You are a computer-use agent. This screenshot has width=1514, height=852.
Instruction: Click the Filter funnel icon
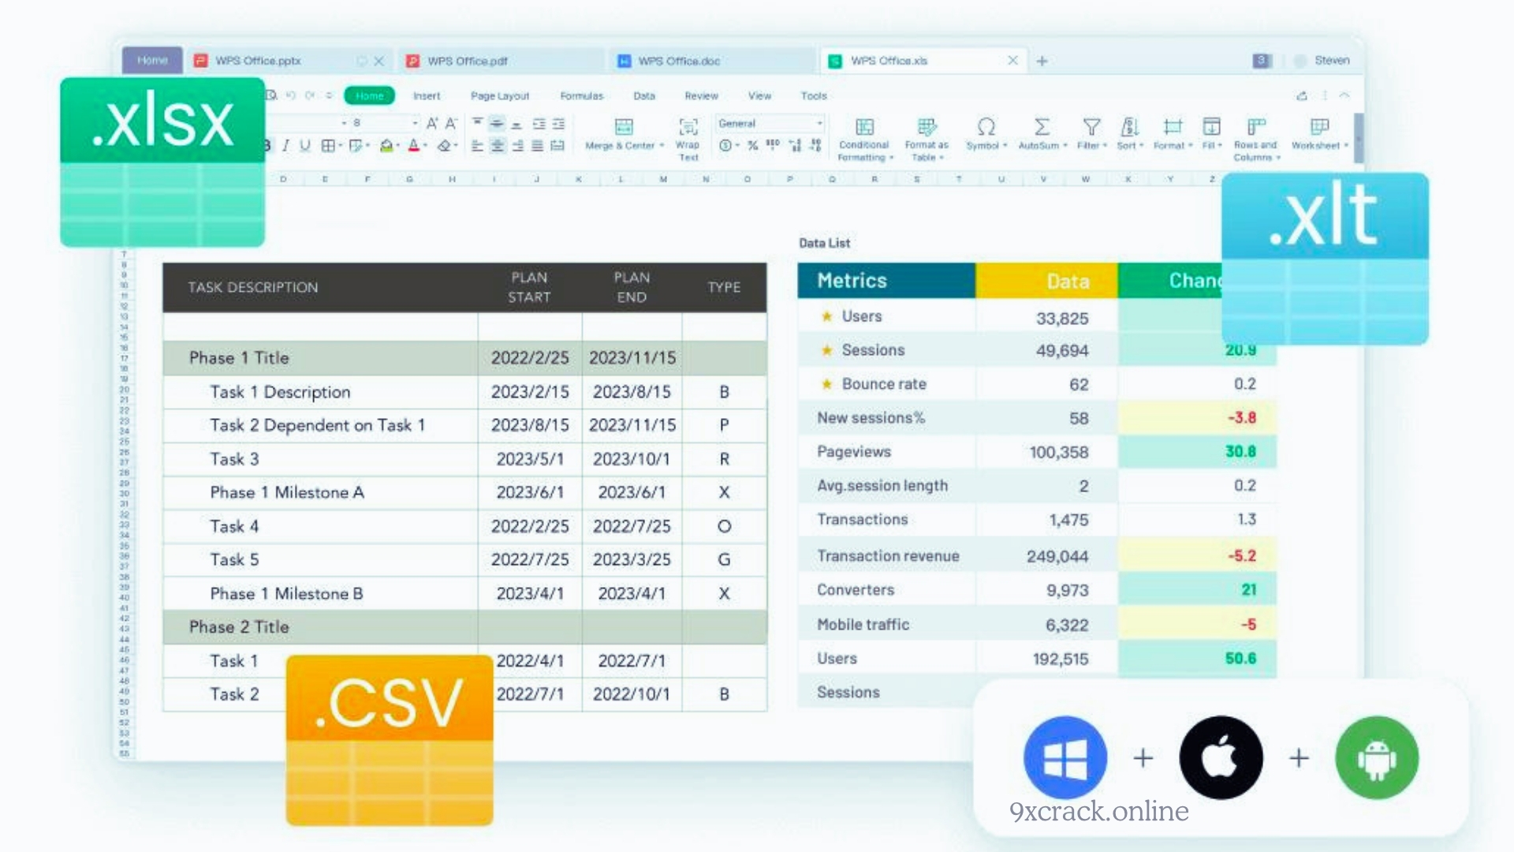[x=1091, y=126]
